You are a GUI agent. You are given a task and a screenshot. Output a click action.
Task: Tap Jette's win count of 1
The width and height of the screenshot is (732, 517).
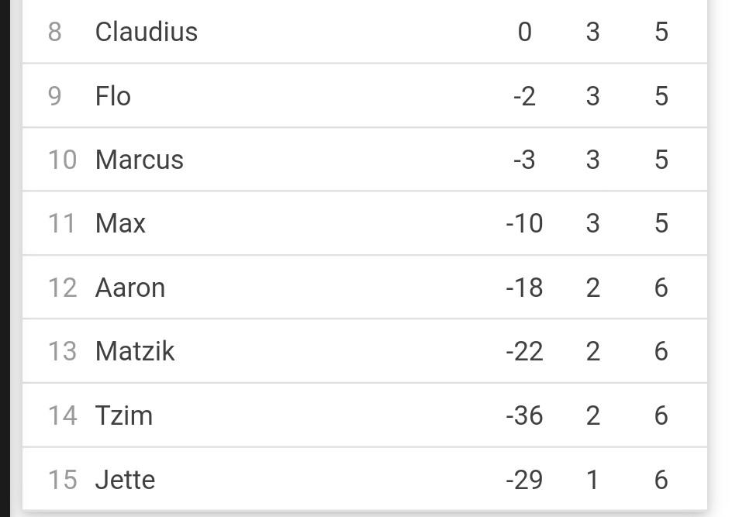592,480
